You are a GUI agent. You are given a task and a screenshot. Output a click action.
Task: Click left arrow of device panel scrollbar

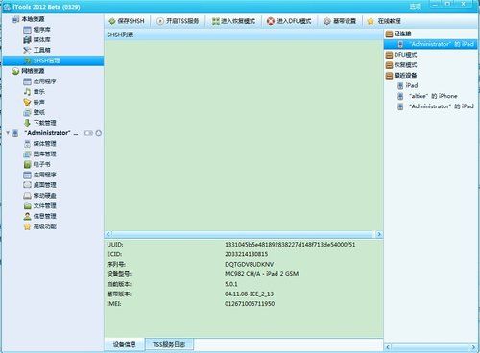click(x=388, y=347)
